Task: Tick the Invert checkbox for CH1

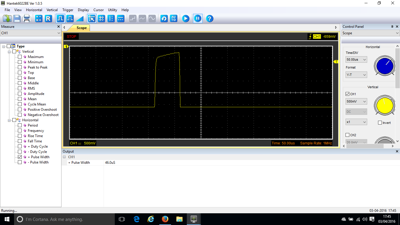Action: [x=380, y=123]
